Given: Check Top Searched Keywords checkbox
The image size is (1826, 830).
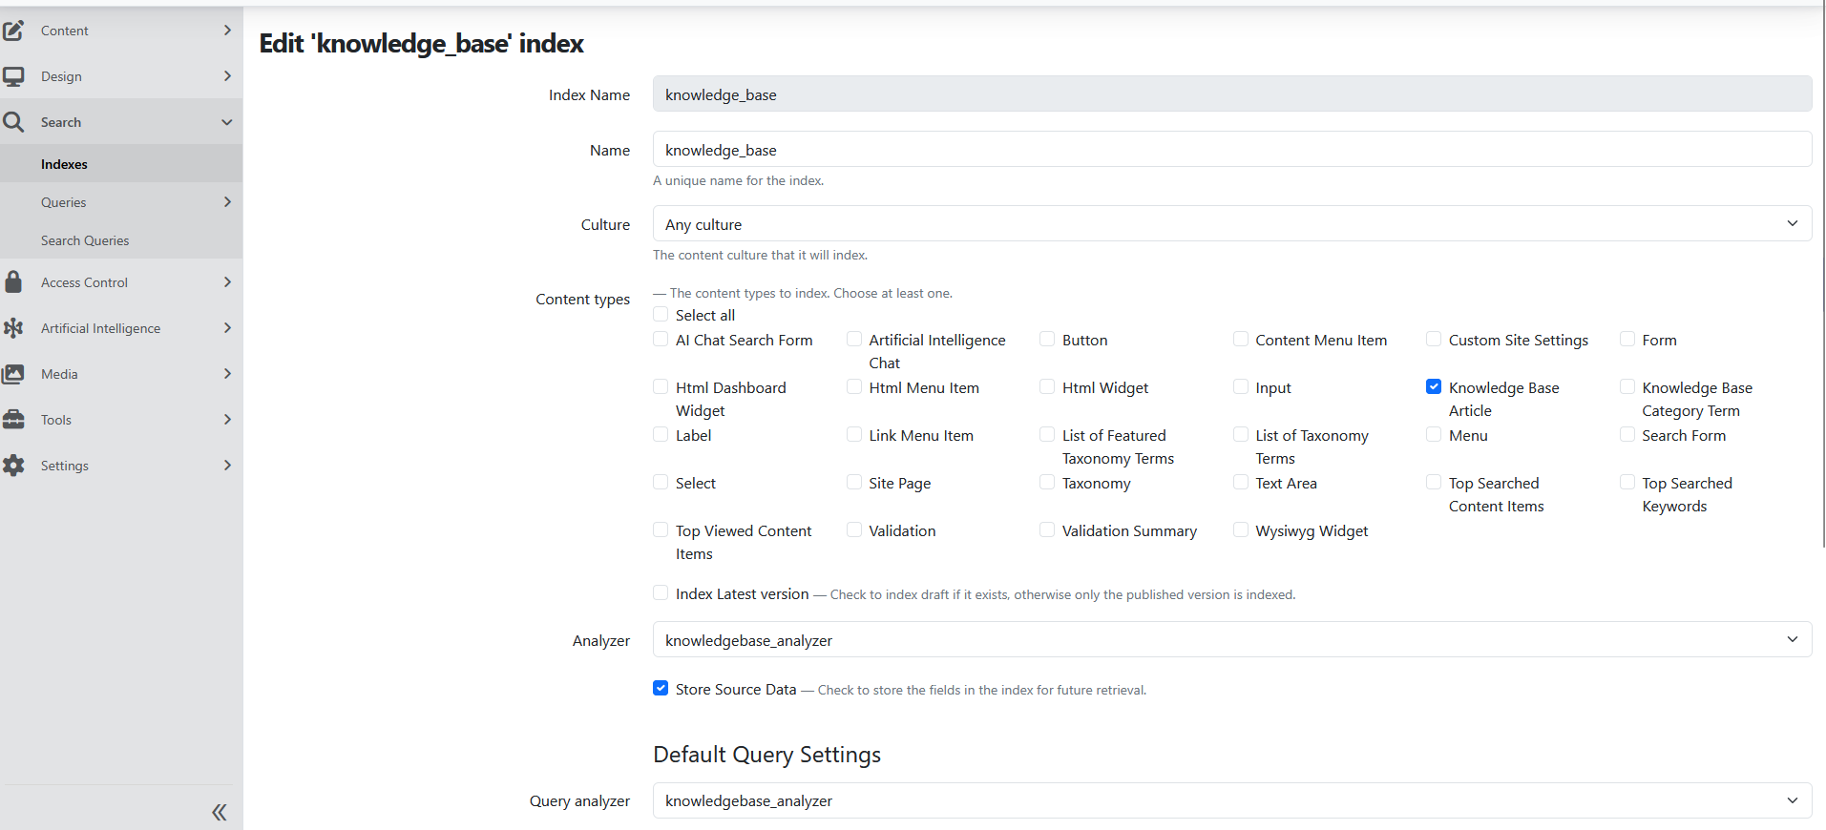Looking at the screenshot, I should (1627, 482).
